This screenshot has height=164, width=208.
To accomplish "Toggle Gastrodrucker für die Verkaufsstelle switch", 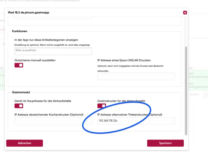I will [102, 106].
